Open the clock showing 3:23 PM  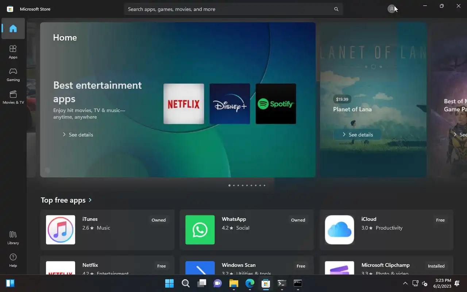pyautogui.click(x=443, y=283)
